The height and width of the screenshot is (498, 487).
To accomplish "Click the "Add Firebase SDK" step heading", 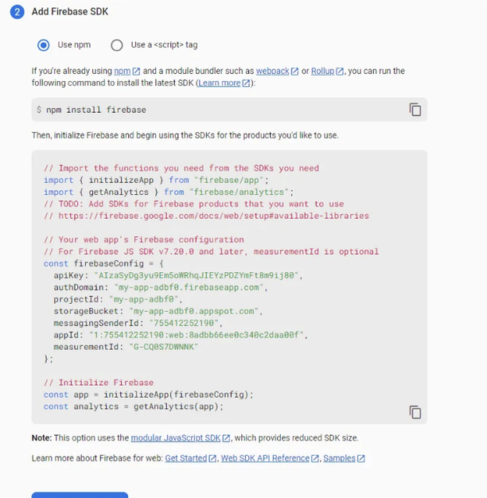I will 70,12.
